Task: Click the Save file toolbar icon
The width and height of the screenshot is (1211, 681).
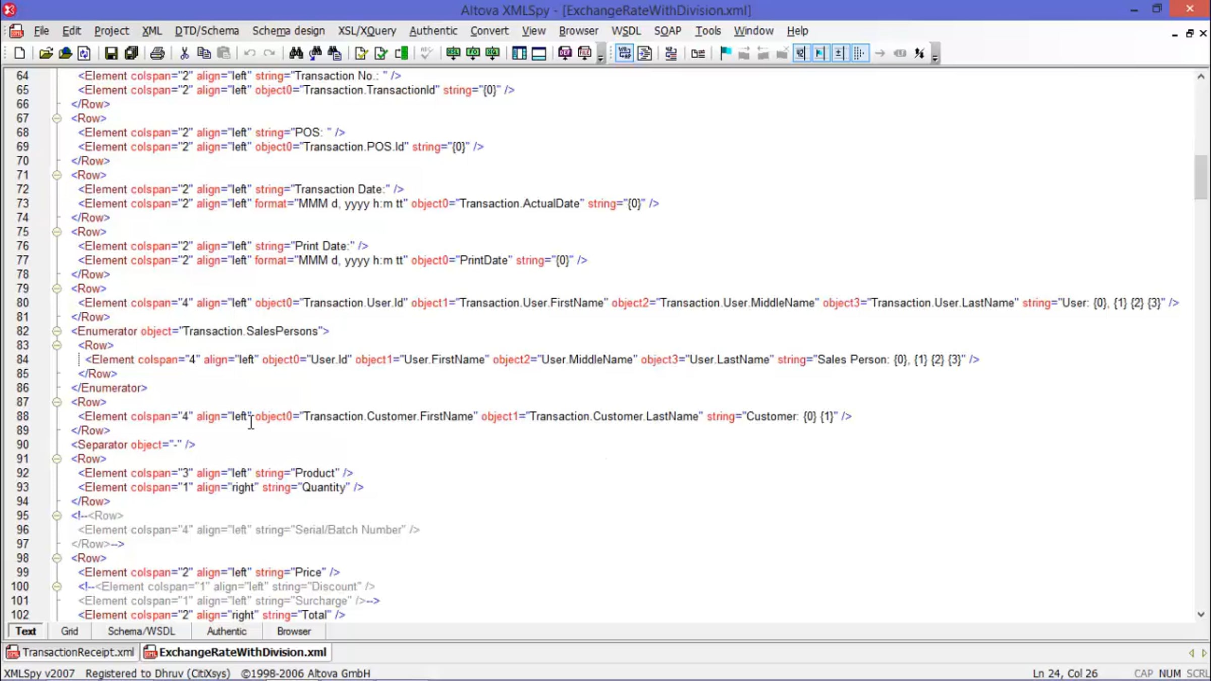Action: [x=111, y=53]
